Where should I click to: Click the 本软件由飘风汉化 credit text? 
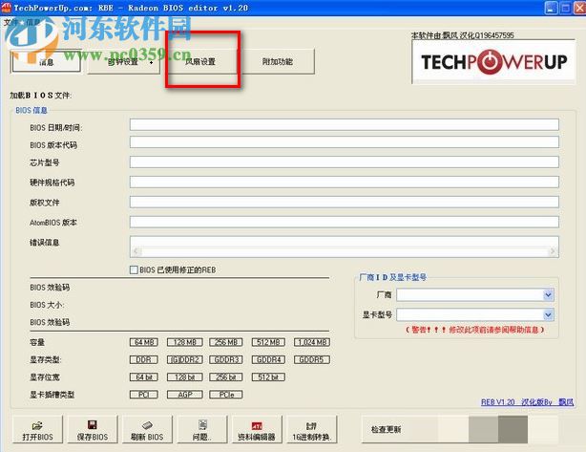click(463, 35)
